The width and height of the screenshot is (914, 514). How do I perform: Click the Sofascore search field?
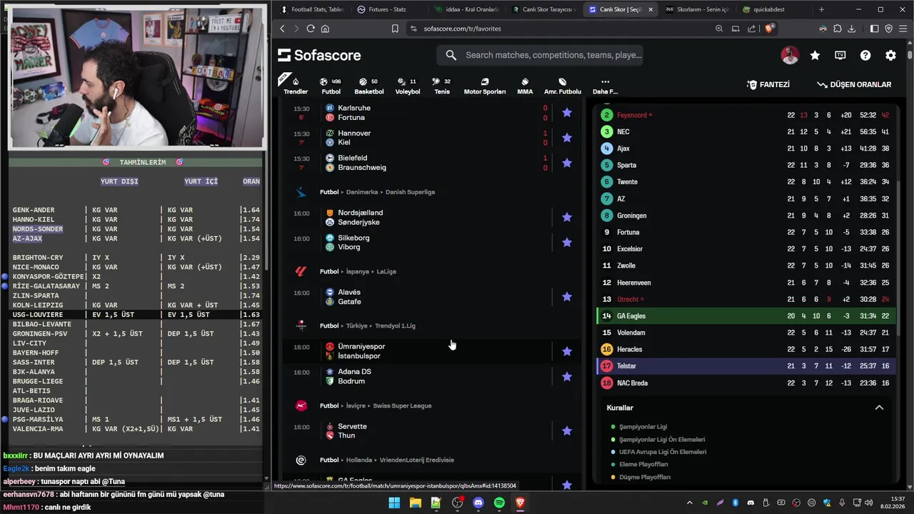click(x=541, y=55)
